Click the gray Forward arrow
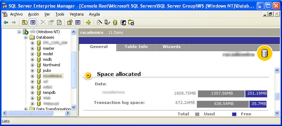The image size is (282, 126). (14, 22)
